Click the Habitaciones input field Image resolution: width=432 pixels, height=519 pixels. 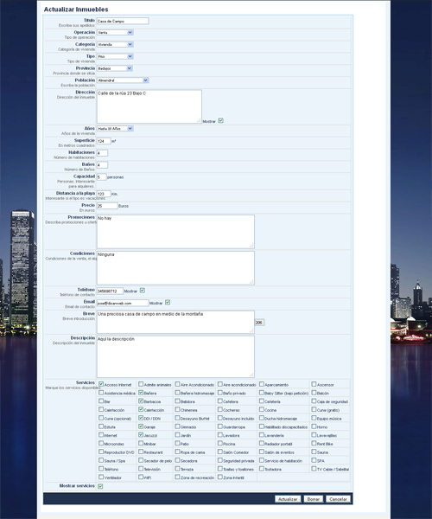coord(102,153)
